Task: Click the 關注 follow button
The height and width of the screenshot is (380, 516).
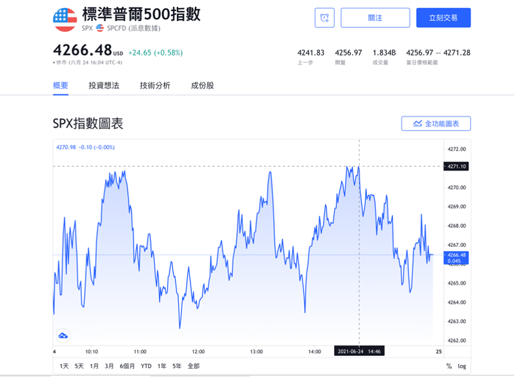Action: tap(376, 18)
